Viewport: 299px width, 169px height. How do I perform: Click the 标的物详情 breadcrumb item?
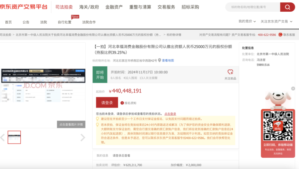(x=174, y=35)
